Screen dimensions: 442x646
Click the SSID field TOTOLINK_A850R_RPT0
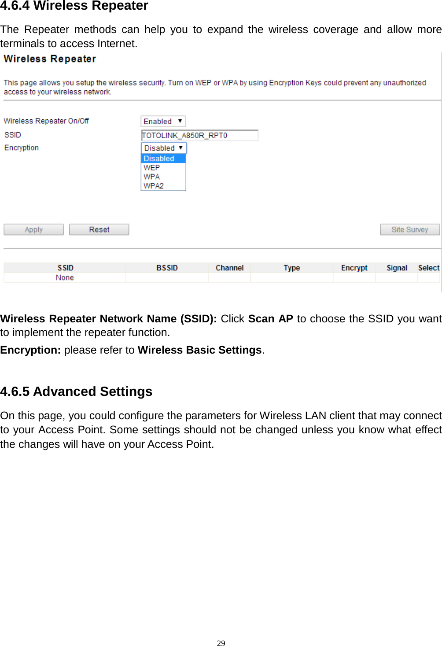point(199,135)
